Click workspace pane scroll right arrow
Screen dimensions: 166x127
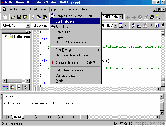(28, 80)
